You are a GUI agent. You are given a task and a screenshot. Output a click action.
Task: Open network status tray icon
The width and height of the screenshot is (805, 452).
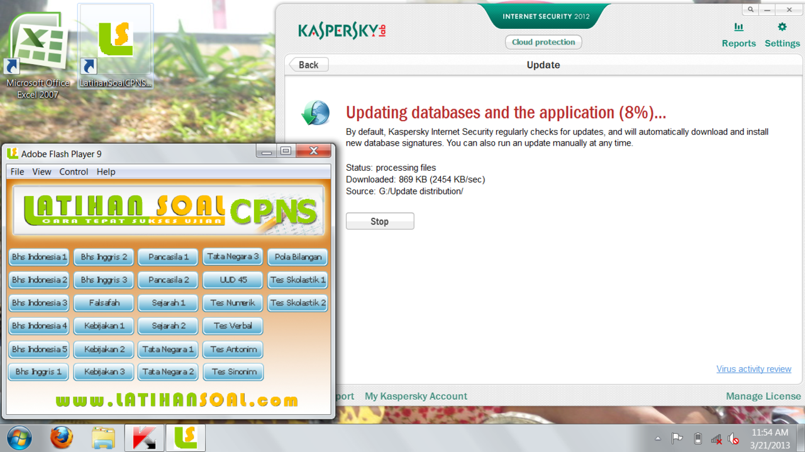(x=716, y=439)
